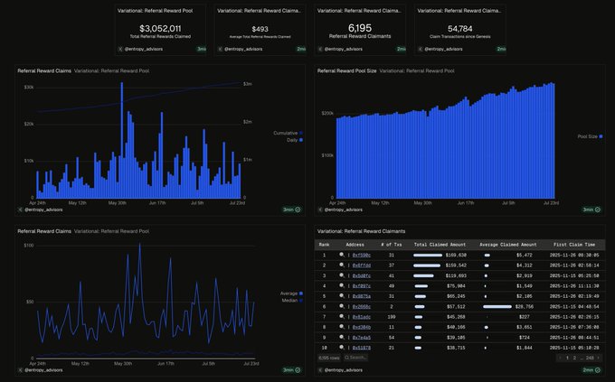The height and width of the screenshot is (382, 615).
Task: Click the $28,756 average claimed cell
Action: click(x=524, y=306)
